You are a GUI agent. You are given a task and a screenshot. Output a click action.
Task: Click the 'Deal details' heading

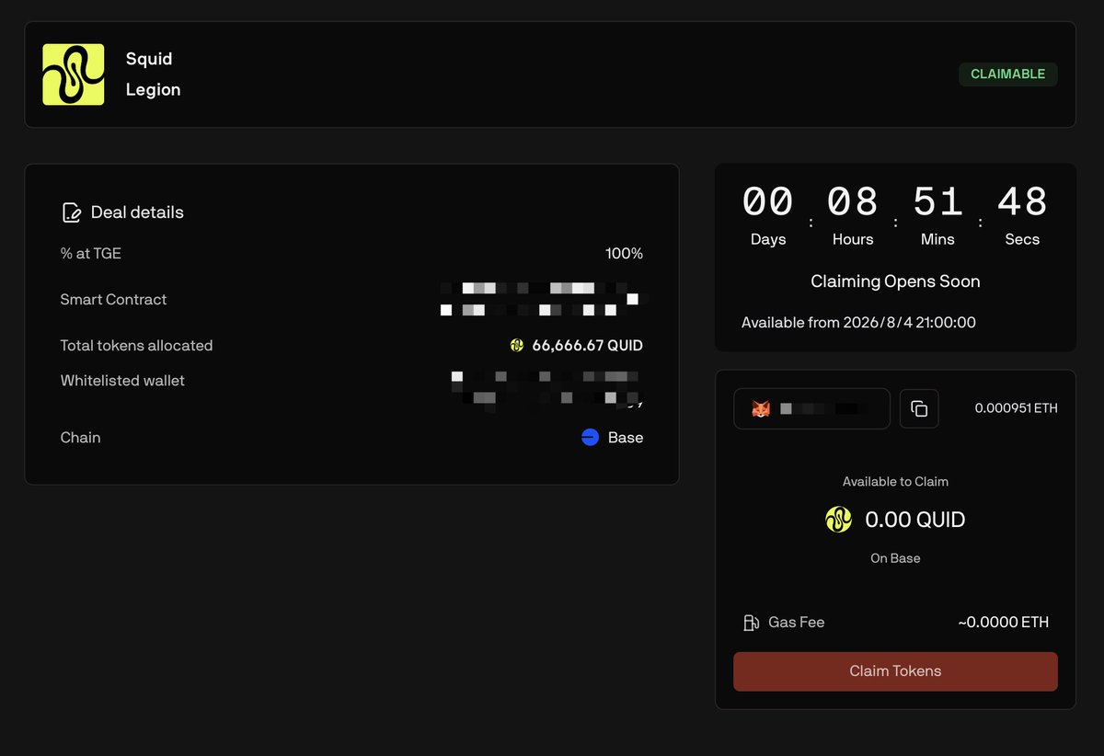137,212
